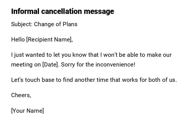Click the "Informal cancellation message" heading
Viewport: 195px width, 128px height.
click(62, 11)
